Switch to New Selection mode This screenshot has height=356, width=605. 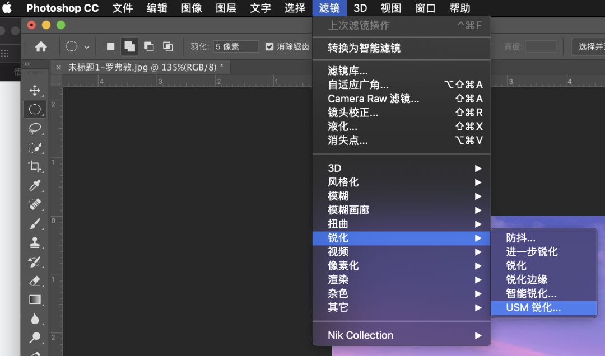pyautogui.click(x=110, y=47)
